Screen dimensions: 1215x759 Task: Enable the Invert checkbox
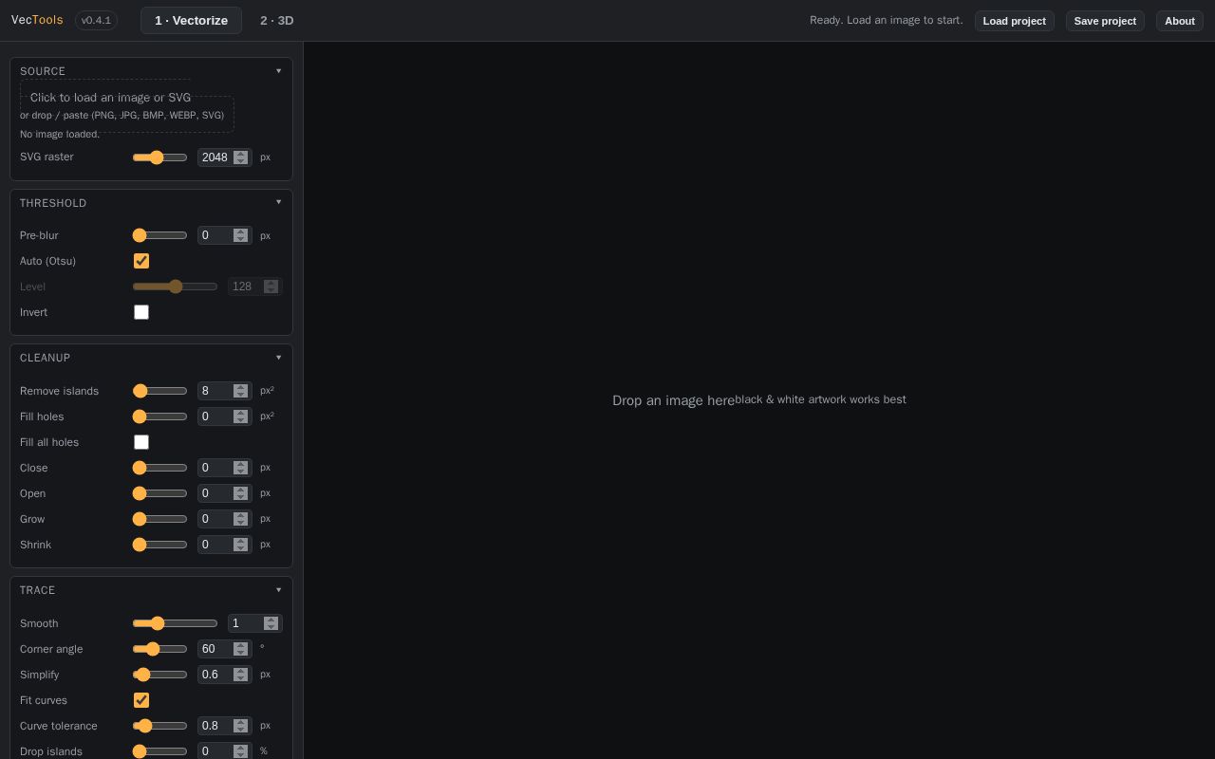tap(141, 312)
